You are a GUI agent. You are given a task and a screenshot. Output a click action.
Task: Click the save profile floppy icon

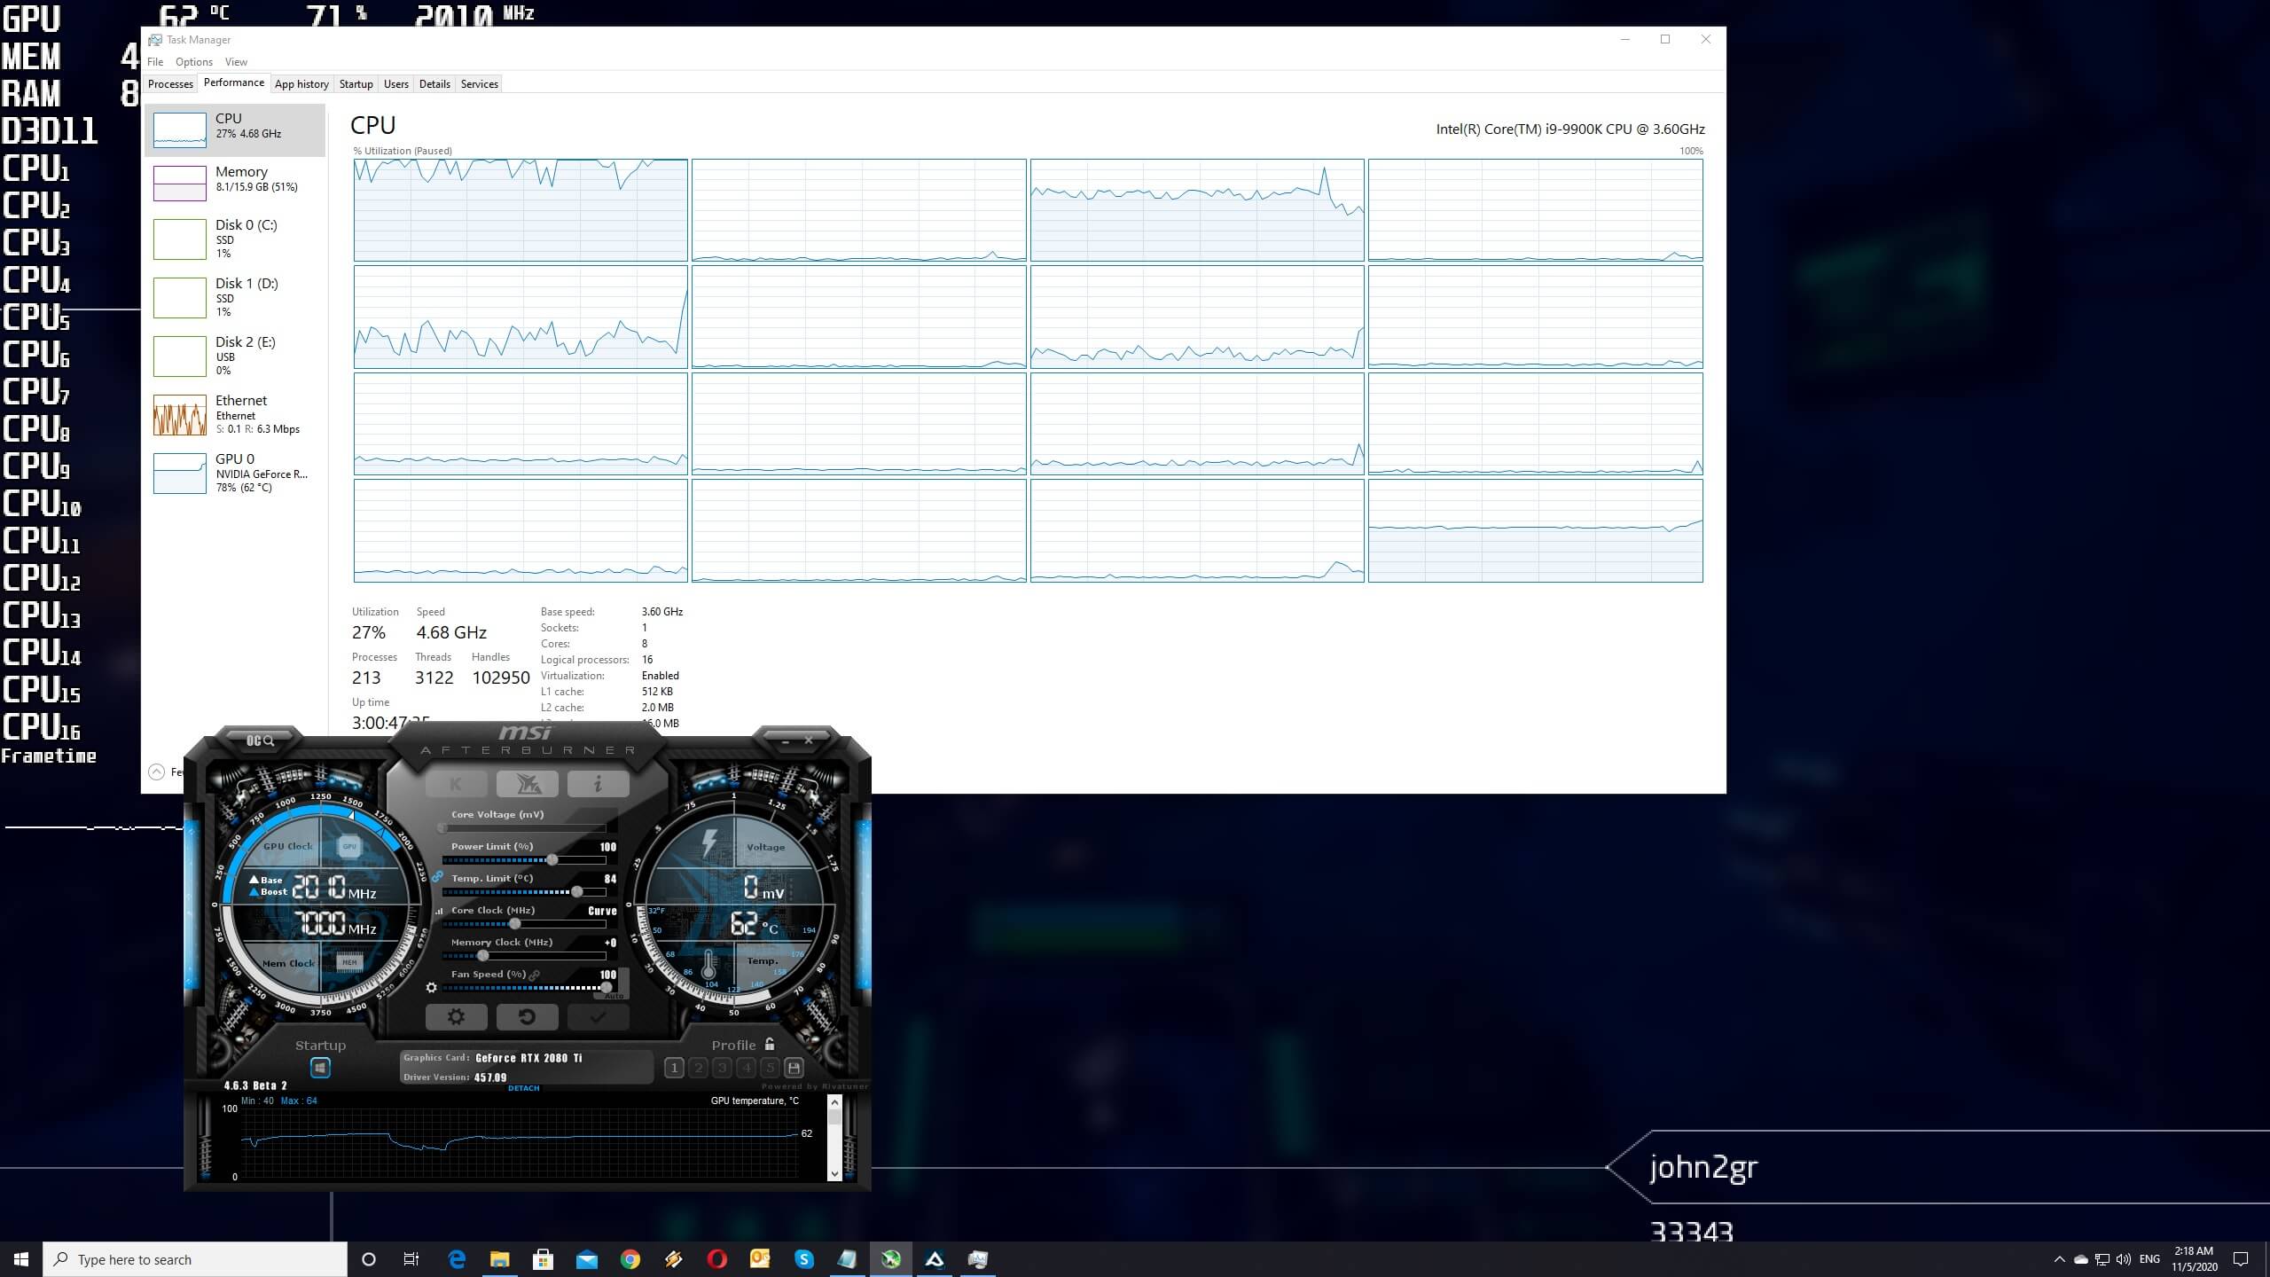click(794, 1068)
